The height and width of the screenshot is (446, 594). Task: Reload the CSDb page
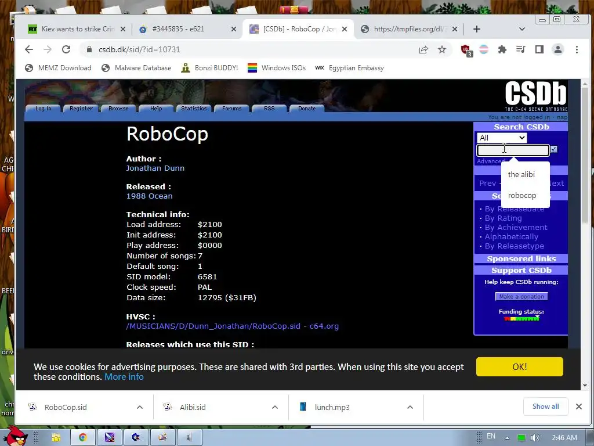66,49
